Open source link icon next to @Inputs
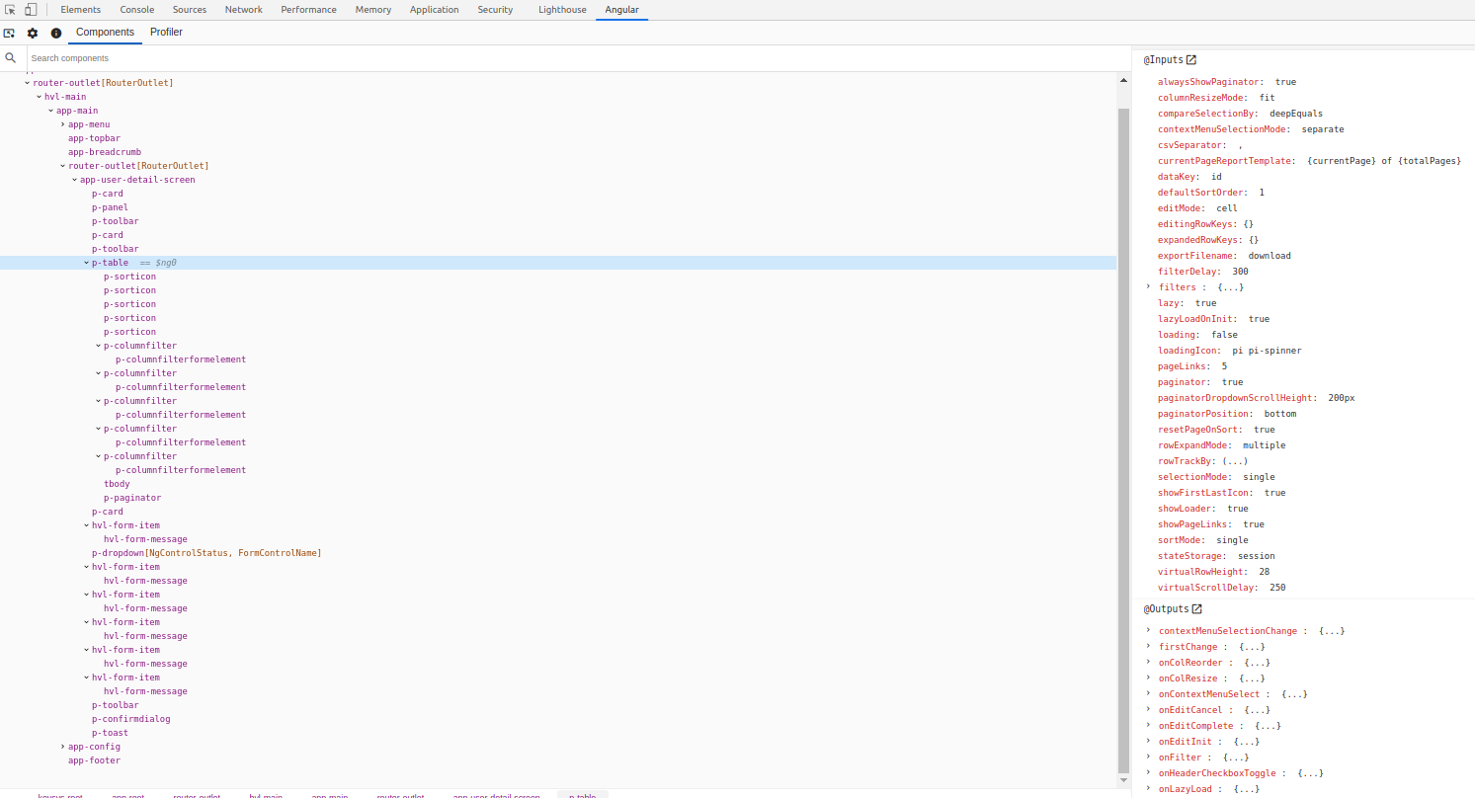1475x798 pixels. point(1191,60)
